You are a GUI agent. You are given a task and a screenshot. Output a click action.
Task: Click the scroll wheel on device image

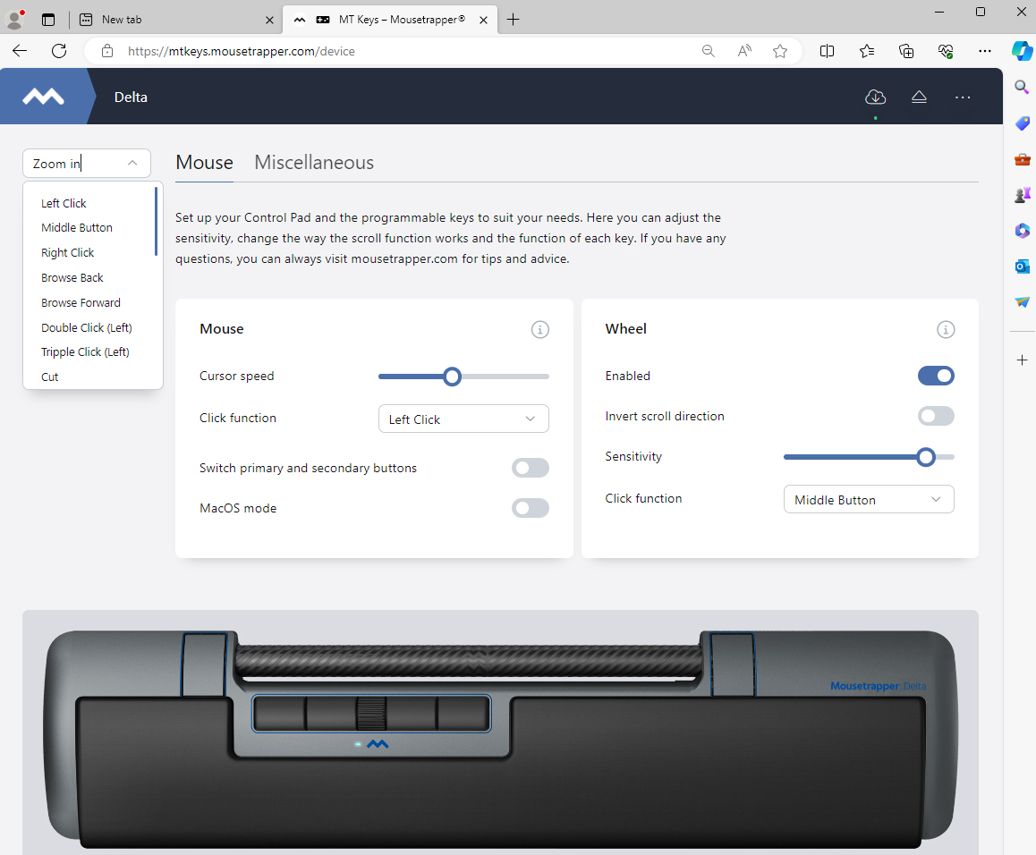(x=370, y=714)
